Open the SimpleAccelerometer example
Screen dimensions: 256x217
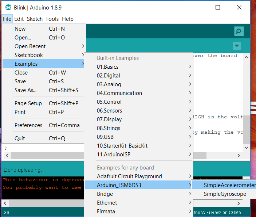224,185
